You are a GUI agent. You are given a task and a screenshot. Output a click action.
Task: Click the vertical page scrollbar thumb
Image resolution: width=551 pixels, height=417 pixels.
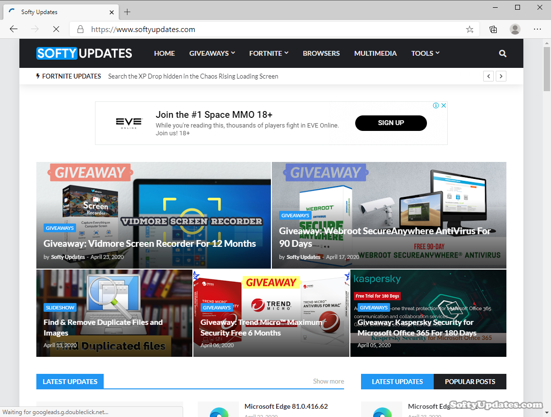coord(547,69)
